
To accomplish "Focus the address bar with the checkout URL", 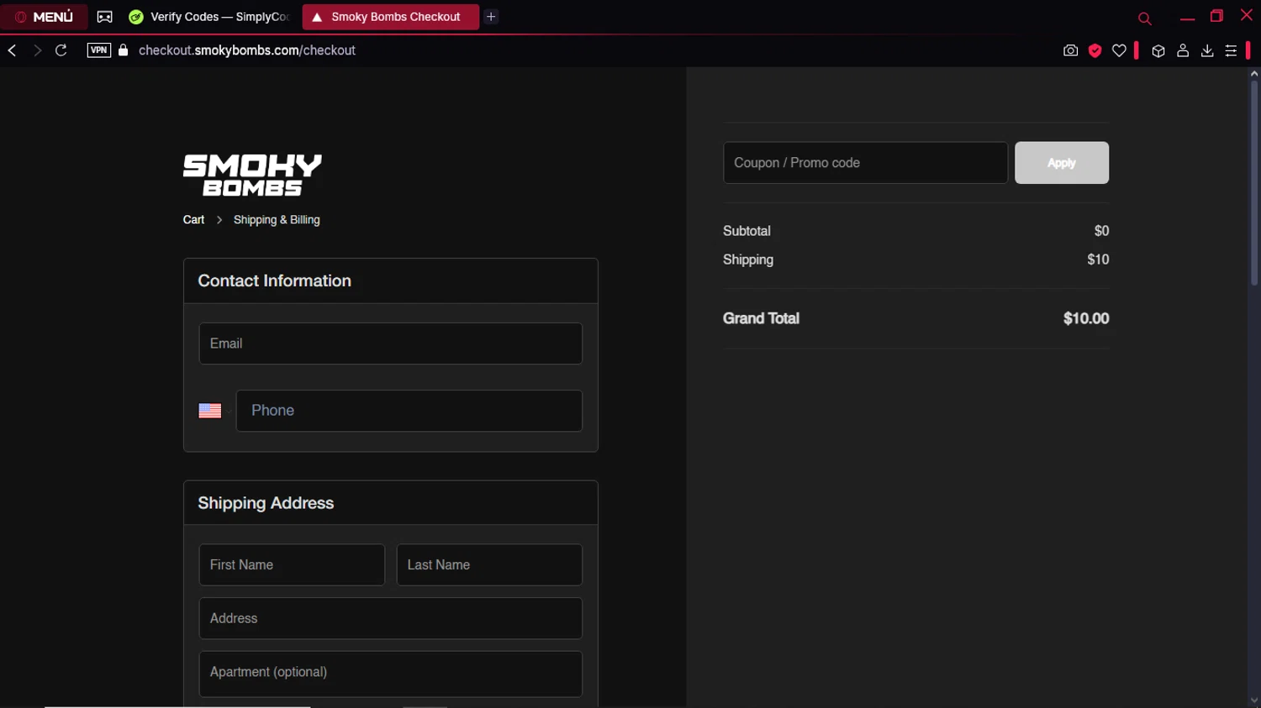I will tap(247, 50).
